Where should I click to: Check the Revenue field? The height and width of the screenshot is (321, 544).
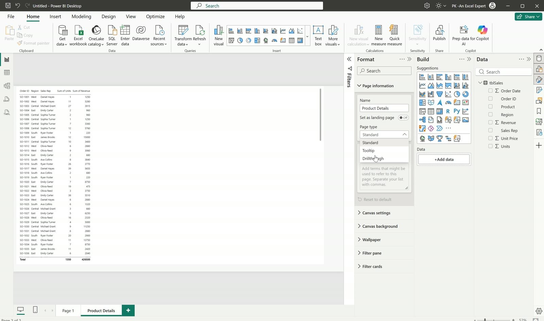490,122
